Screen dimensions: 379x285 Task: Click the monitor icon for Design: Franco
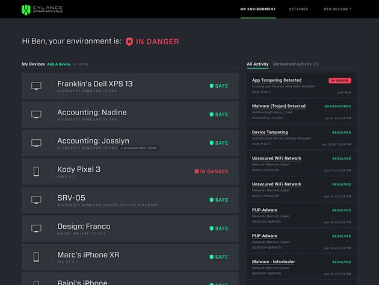click(36, 228)
